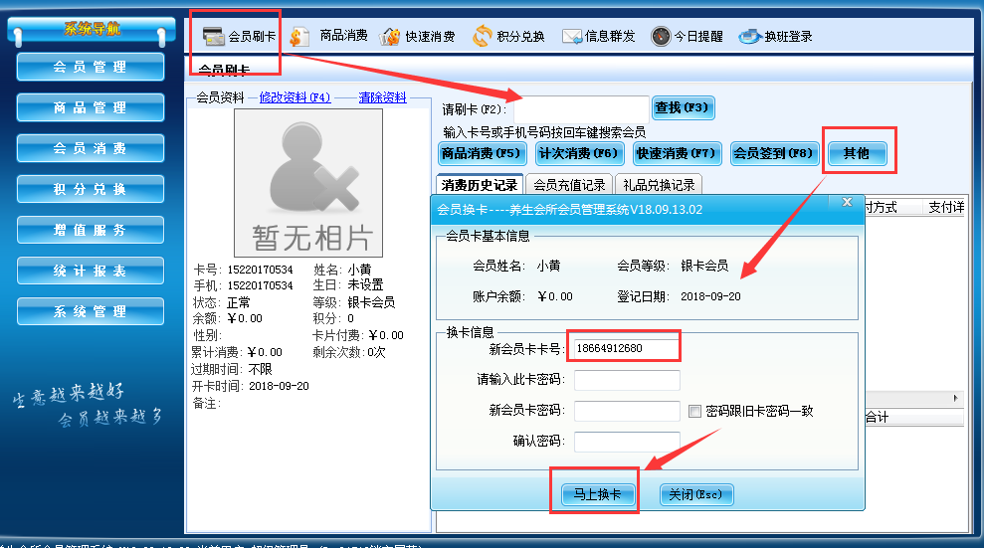Open 积分兑换 in side navigation
This screenshot has height=548, width=984.
point(91,189)
